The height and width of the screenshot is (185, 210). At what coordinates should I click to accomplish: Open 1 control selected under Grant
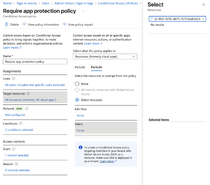(17, 155)
